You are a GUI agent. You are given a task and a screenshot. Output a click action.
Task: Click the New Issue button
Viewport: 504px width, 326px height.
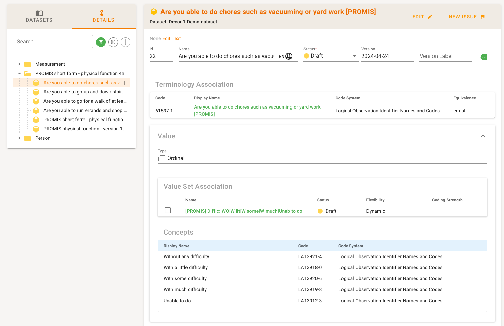(x=466, y=17)
